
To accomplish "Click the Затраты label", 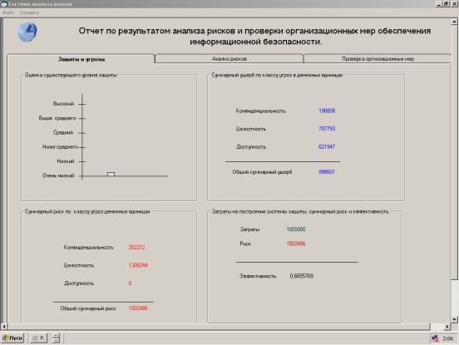I will [x=249, y=229].
